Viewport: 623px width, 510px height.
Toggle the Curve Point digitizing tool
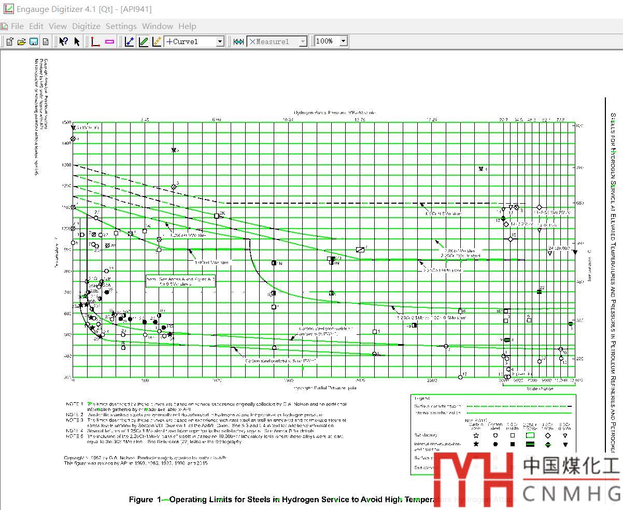(x=130, y=41)
